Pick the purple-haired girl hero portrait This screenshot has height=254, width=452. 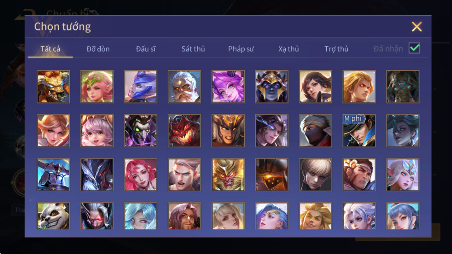pyautogui.click(x=228, y=87)
